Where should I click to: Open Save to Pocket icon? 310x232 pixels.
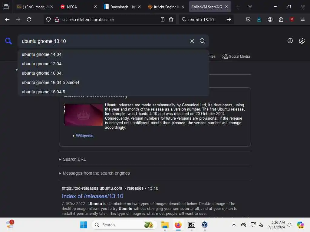pos(248,19)
